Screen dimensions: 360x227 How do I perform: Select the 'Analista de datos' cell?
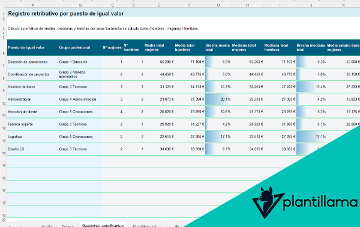point(33,87)
